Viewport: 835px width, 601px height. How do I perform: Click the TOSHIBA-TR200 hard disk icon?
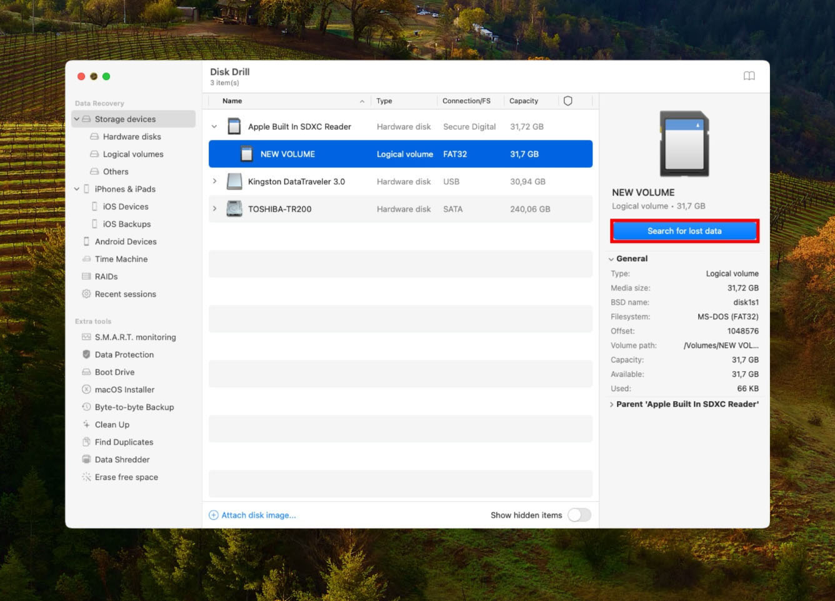[x=234, y=209]
